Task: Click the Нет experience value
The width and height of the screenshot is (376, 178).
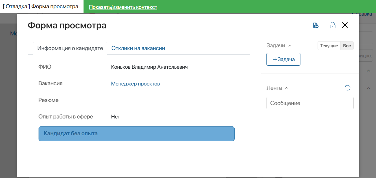Action: point(115,117)
